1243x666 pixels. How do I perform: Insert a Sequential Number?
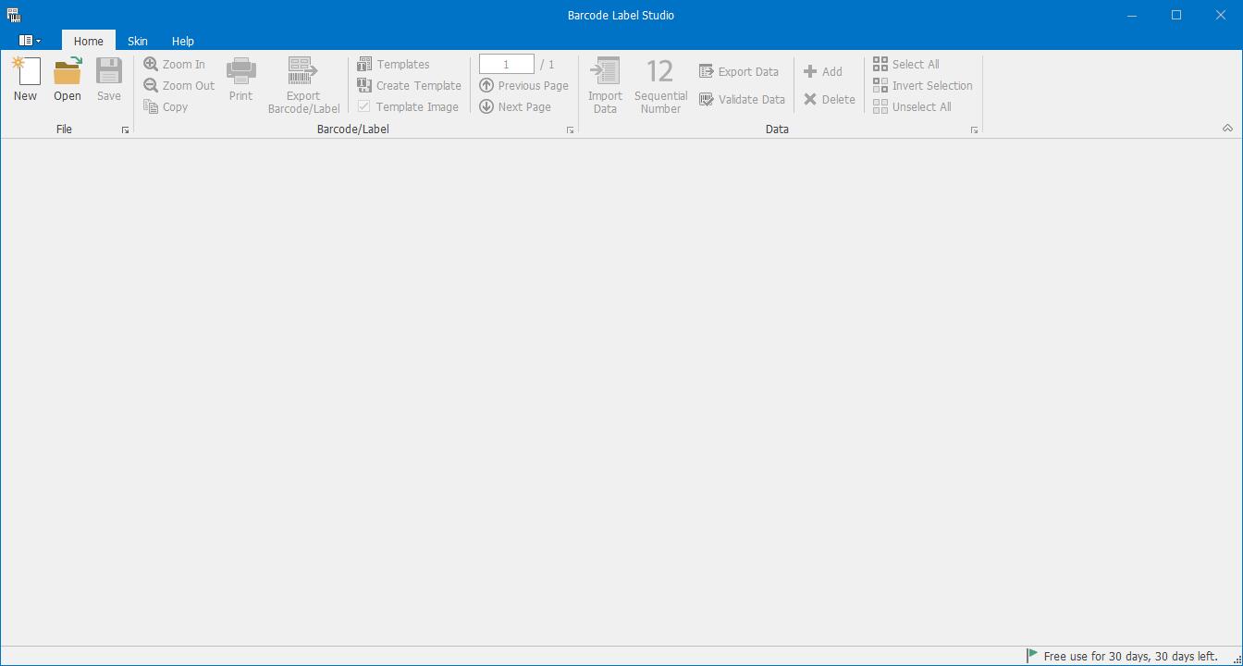[x=660, y=85]
